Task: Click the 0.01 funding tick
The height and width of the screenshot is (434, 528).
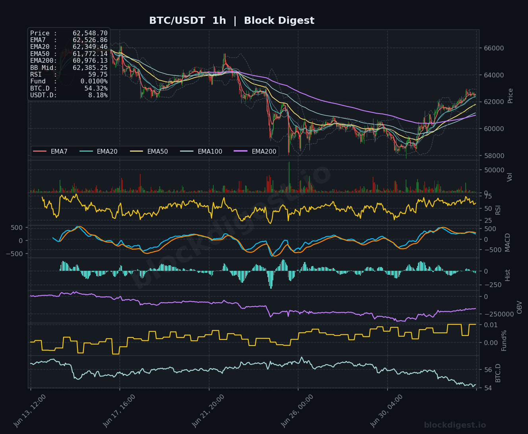Action: (491, 325)
